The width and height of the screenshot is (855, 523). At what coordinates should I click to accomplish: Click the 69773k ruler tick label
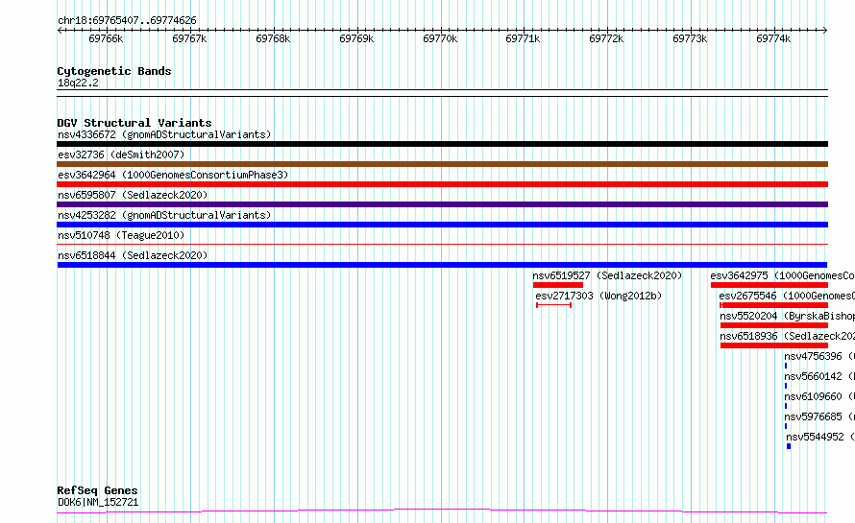pos(690,38)
